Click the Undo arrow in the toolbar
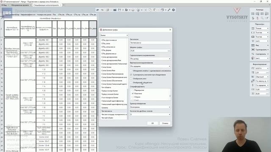 pos(98,10)
